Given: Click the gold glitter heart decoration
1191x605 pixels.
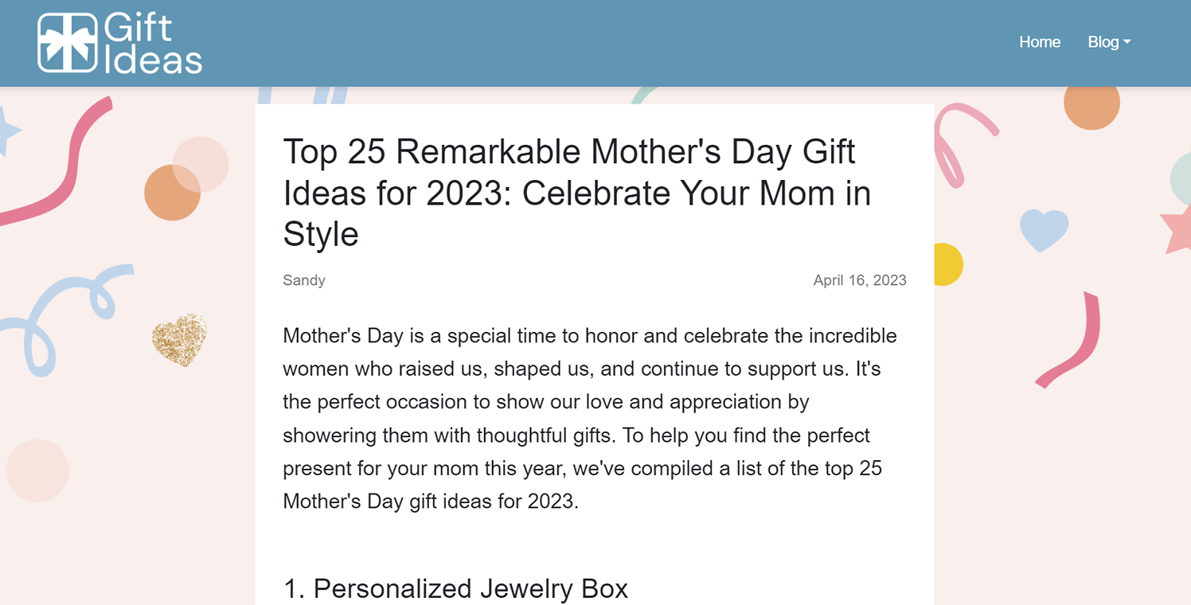Looking at the screenshot, I should pyautogui.click(x=179, y=340).
